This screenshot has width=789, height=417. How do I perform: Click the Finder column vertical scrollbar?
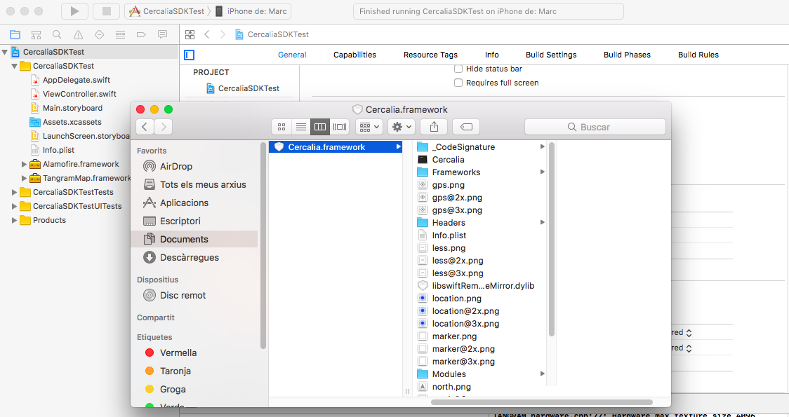552,240
